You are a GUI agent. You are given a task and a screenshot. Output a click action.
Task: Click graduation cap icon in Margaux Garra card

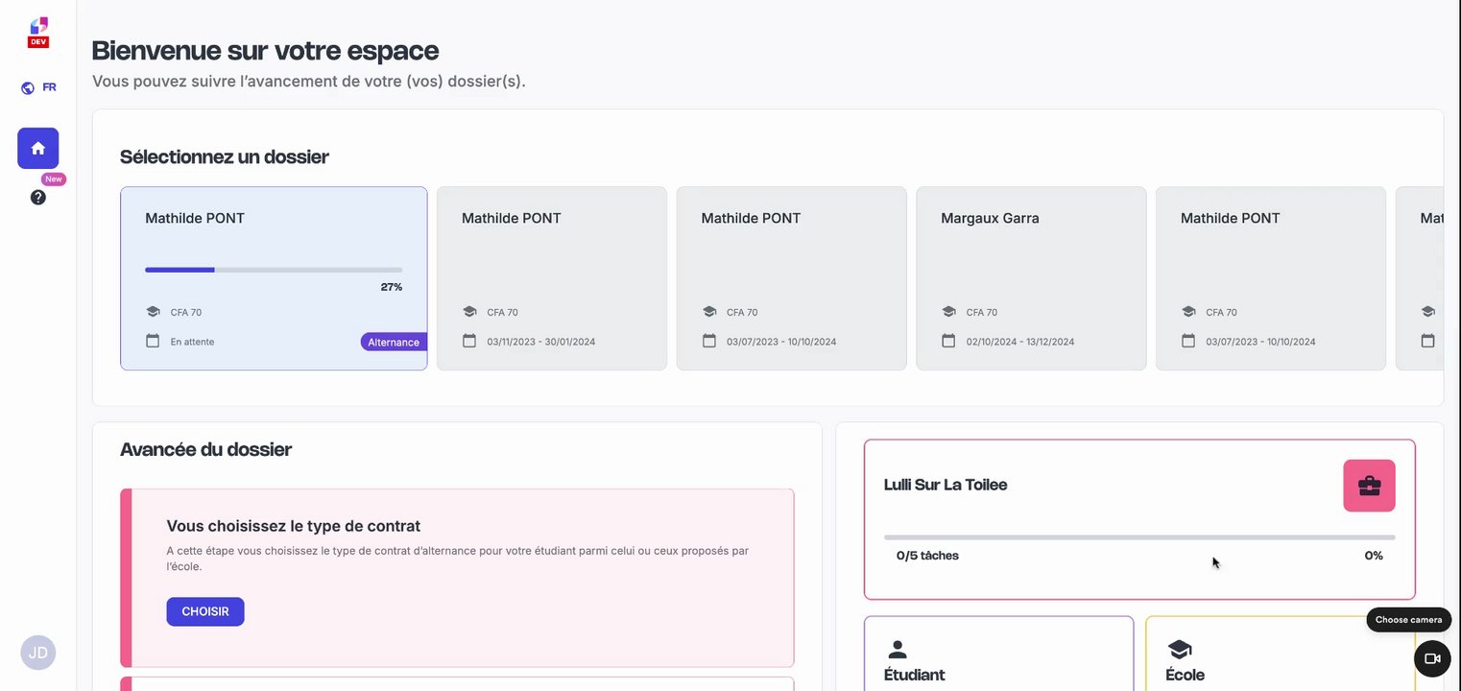[x=948, y=312]
